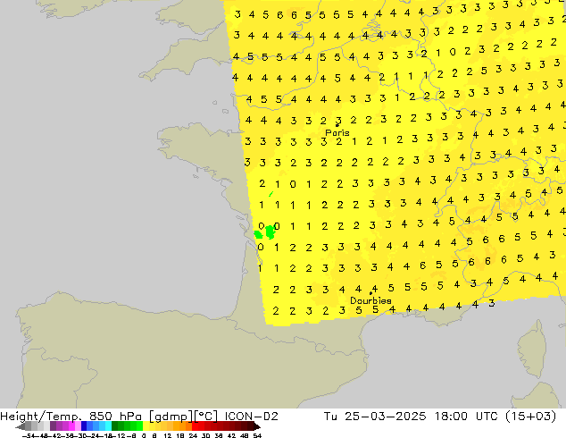Viewport: 566px width, 438px height.
Task: Click the 'Tu 25-03-2025' date text
Action: [375, 417]
